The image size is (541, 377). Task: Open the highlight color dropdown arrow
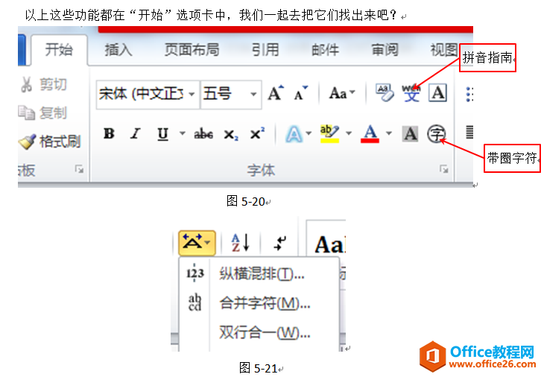(349, 133)
